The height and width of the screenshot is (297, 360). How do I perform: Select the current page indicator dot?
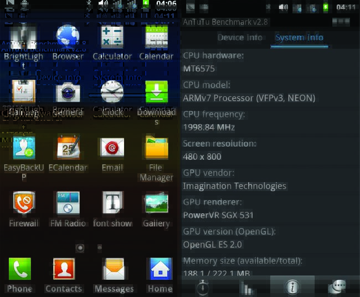(x=80, y=248)
